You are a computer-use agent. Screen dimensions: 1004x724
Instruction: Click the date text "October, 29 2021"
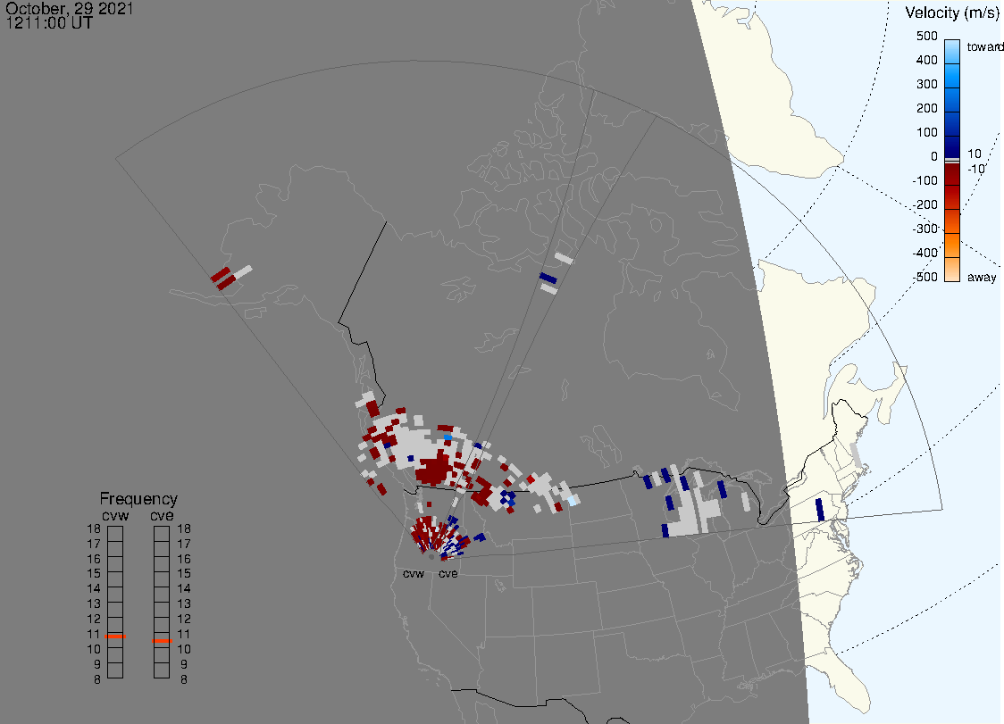[x=69, y=8]
